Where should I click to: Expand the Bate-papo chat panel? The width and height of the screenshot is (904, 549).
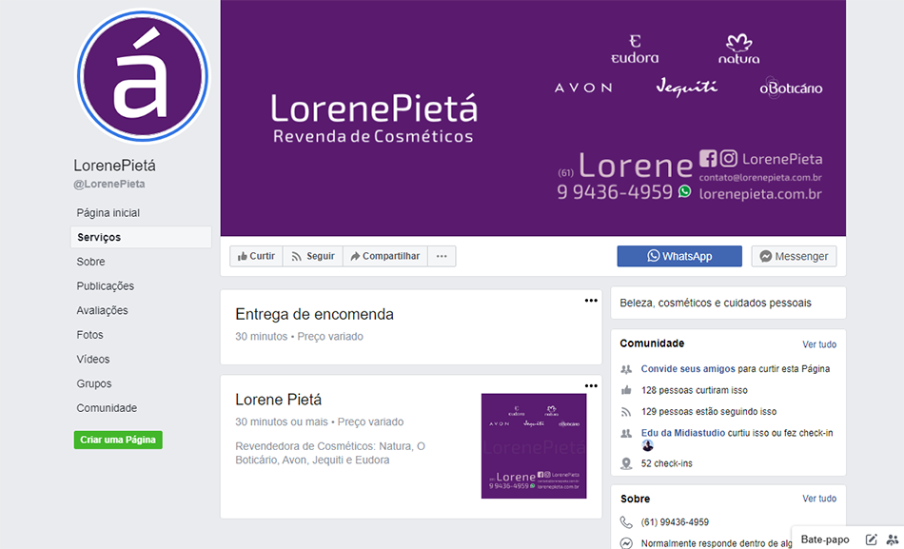824,539
